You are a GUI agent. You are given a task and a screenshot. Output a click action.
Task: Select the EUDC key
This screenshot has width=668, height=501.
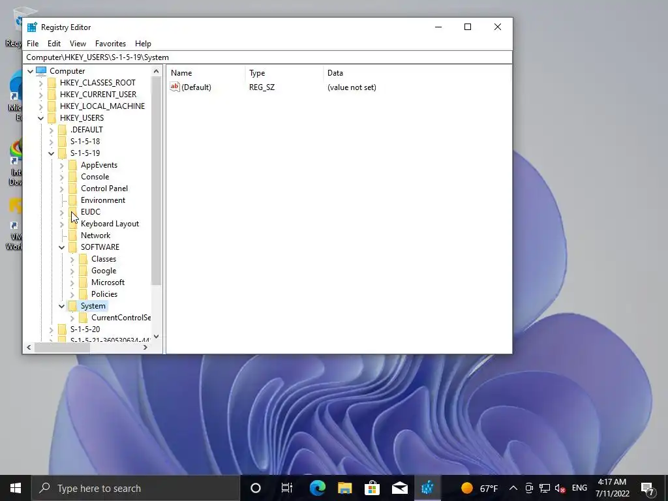pyautogui.click(x=90, y=212)
